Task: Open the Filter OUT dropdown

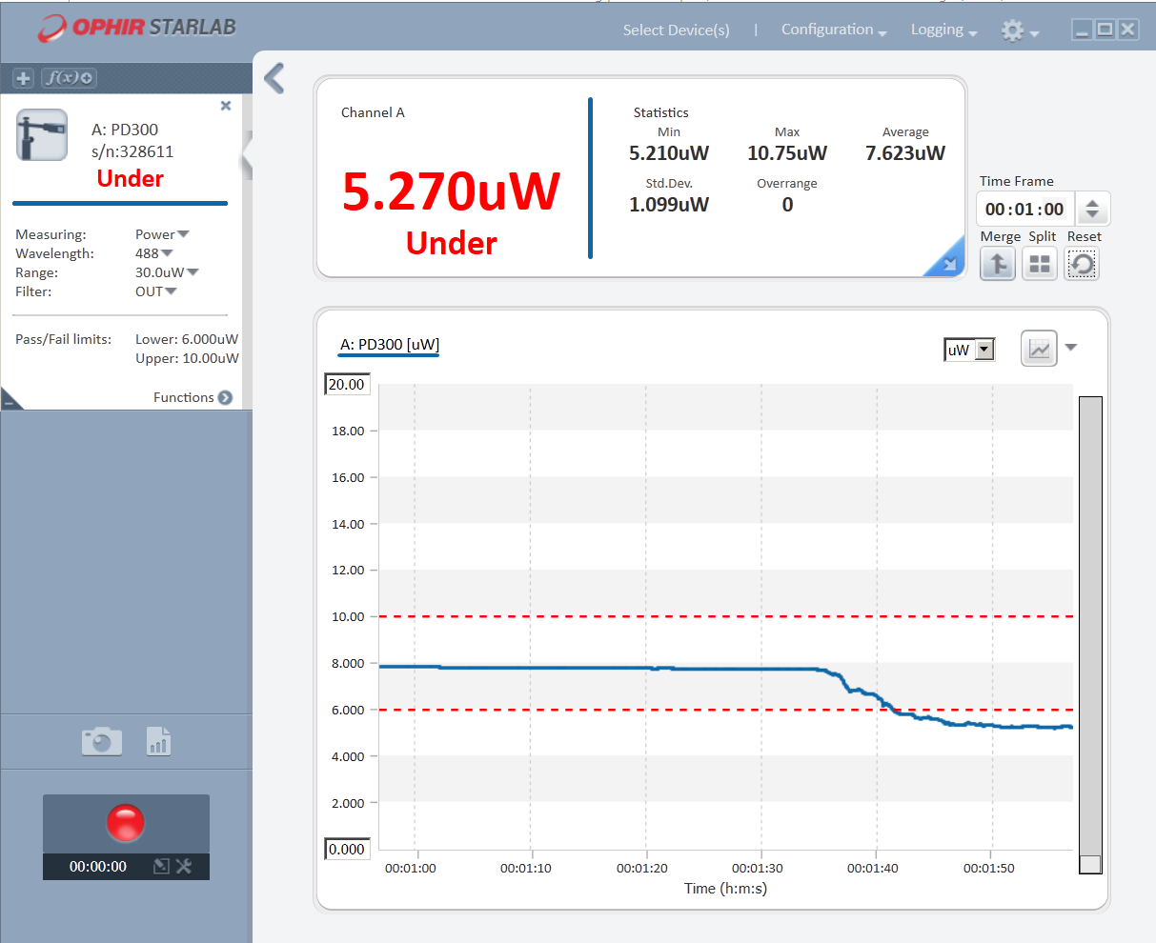Action: click(156, 291)
